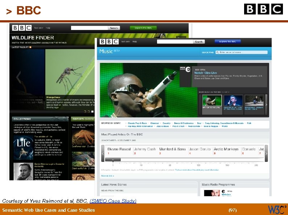Click the BBC logo in the Wildlife Finder header
This screenshot has width=288, height=215.
click(22, 28)
